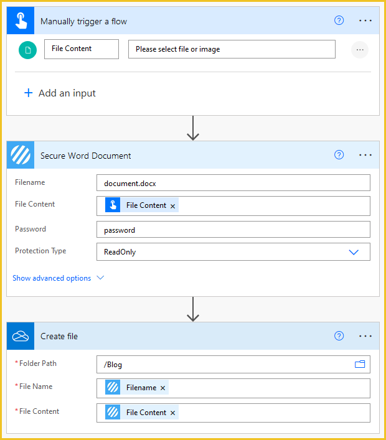Screen dimensions: 386x440
Task: Add an input to the trigger
Action: click(60, 93)
